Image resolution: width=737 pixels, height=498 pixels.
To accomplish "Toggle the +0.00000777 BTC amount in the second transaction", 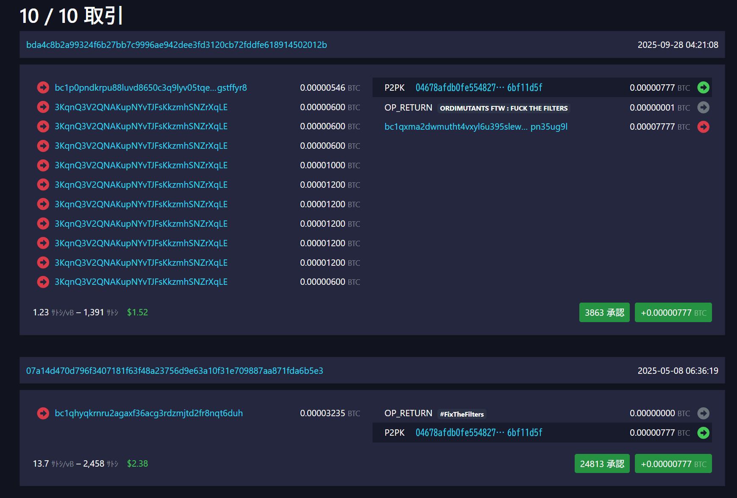I will (673, 464).
